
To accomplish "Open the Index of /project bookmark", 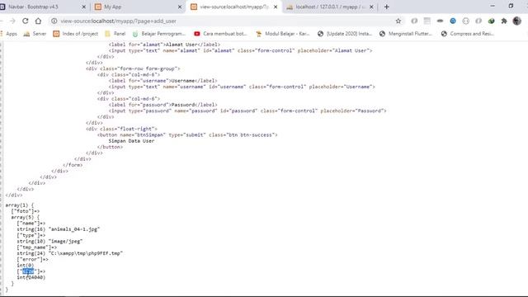I will (x=76, y=34).
